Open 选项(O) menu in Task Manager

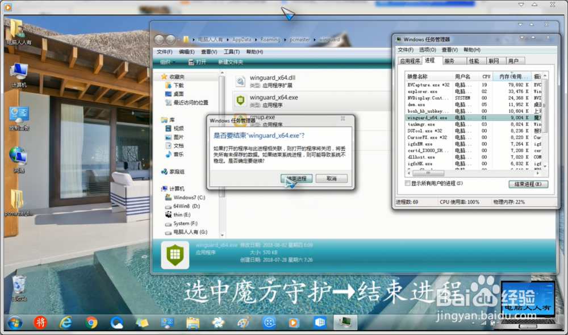point(428,49)
